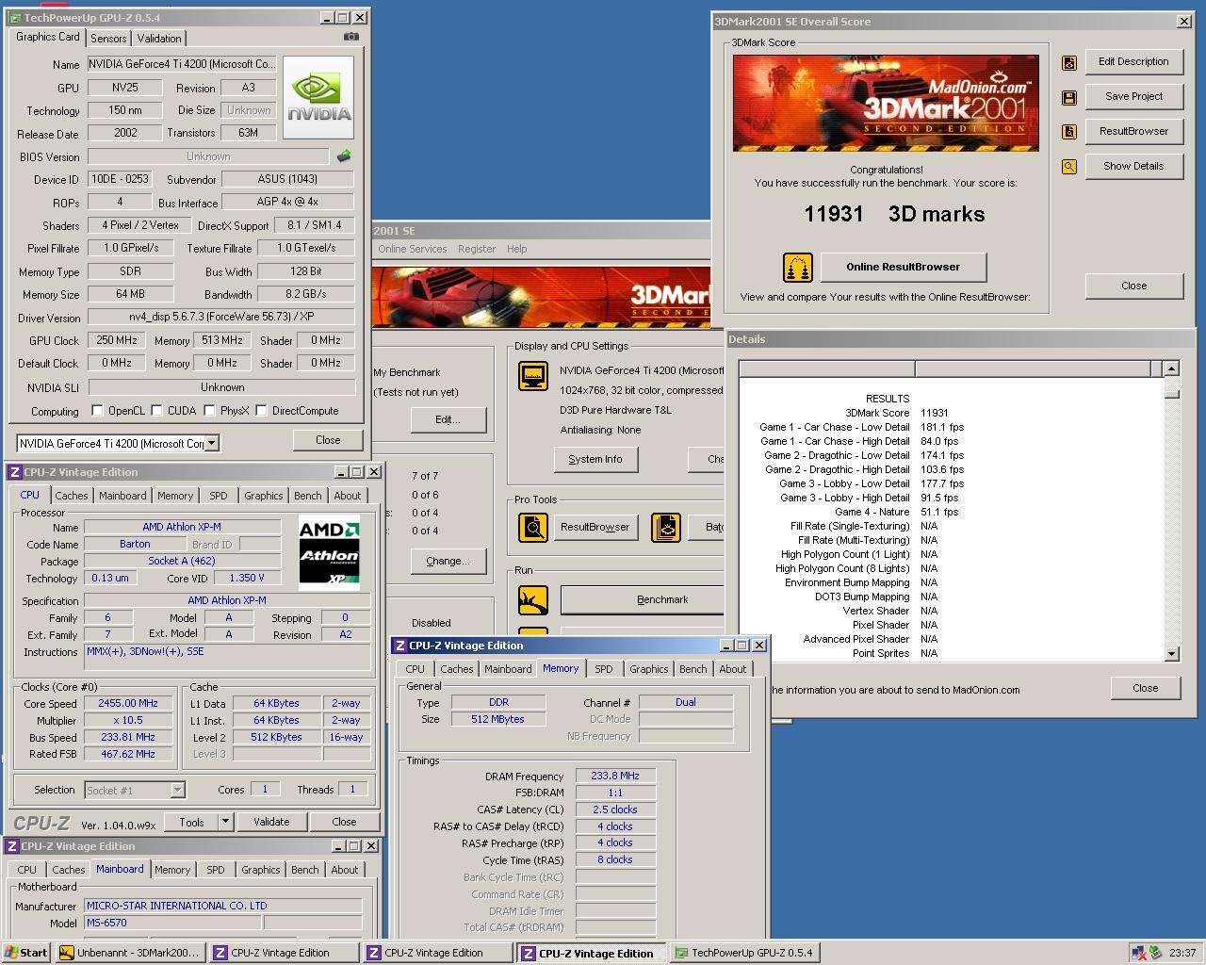Click the Pro Tools batch run icon
Viewport: 1206px width, 965px height.
pos(666,527)
